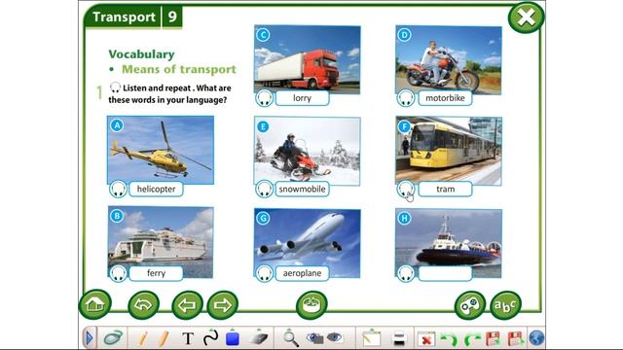This screenshot has width=623, height=350.
Task: Click the aeroplane word label
Action: pos(302,273)
